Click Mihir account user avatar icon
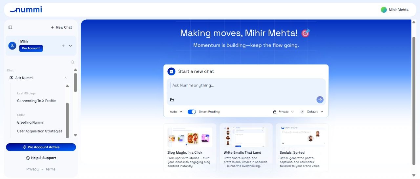The height and width of the screenshot is (179, 420). (12, 46)
